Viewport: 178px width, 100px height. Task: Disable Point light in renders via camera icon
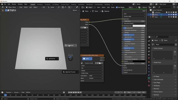[176, 17]
